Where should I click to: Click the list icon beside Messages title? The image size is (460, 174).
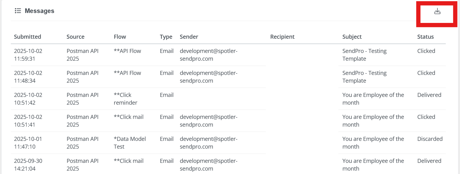click(x=18, y=11)
